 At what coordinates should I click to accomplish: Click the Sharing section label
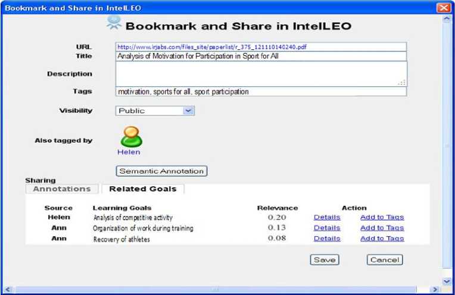(x=40, y=180)
